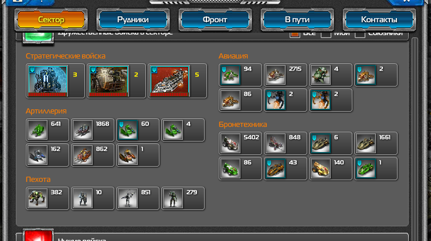Enable the Все filter checkbox

click(x=294, y=35)
